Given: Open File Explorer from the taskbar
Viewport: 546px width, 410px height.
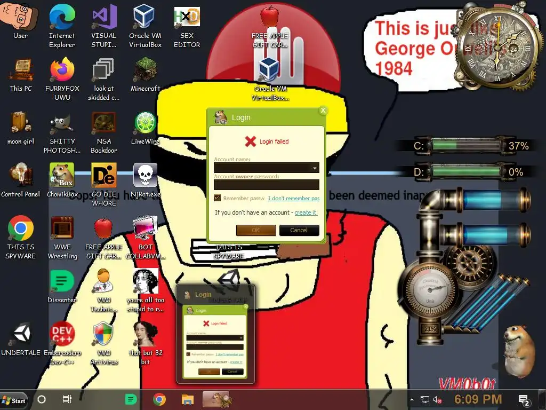Looking at the screenshot, I should [188, 399].
